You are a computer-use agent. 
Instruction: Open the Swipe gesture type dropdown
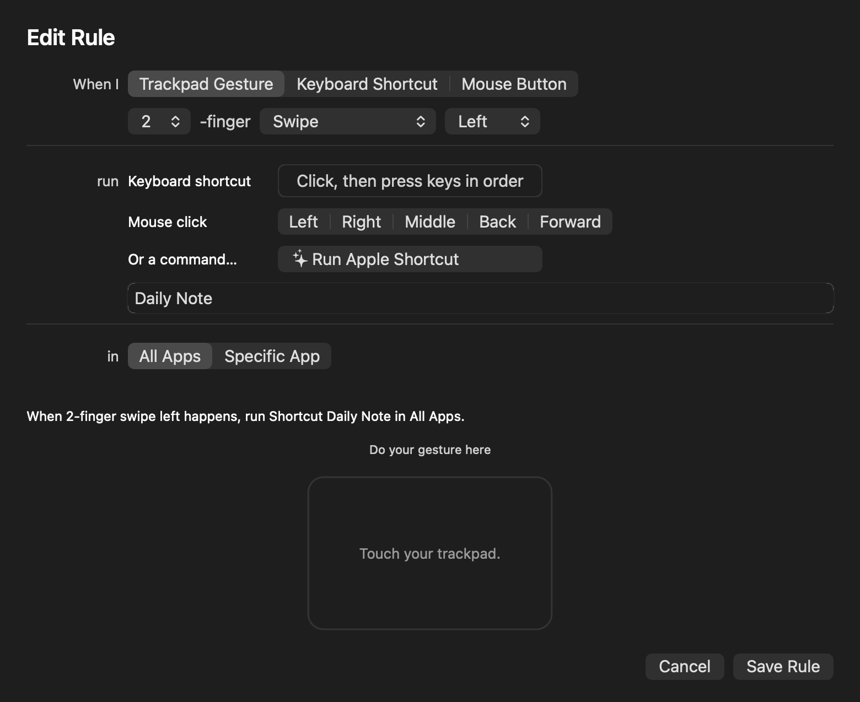coord(348,121)
